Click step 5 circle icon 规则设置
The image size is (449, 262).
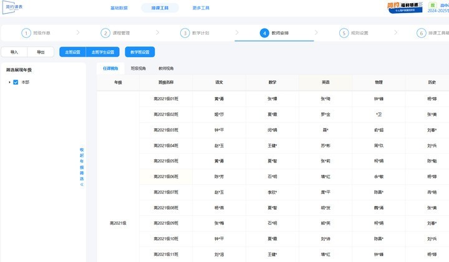click(x=344, y=33)
